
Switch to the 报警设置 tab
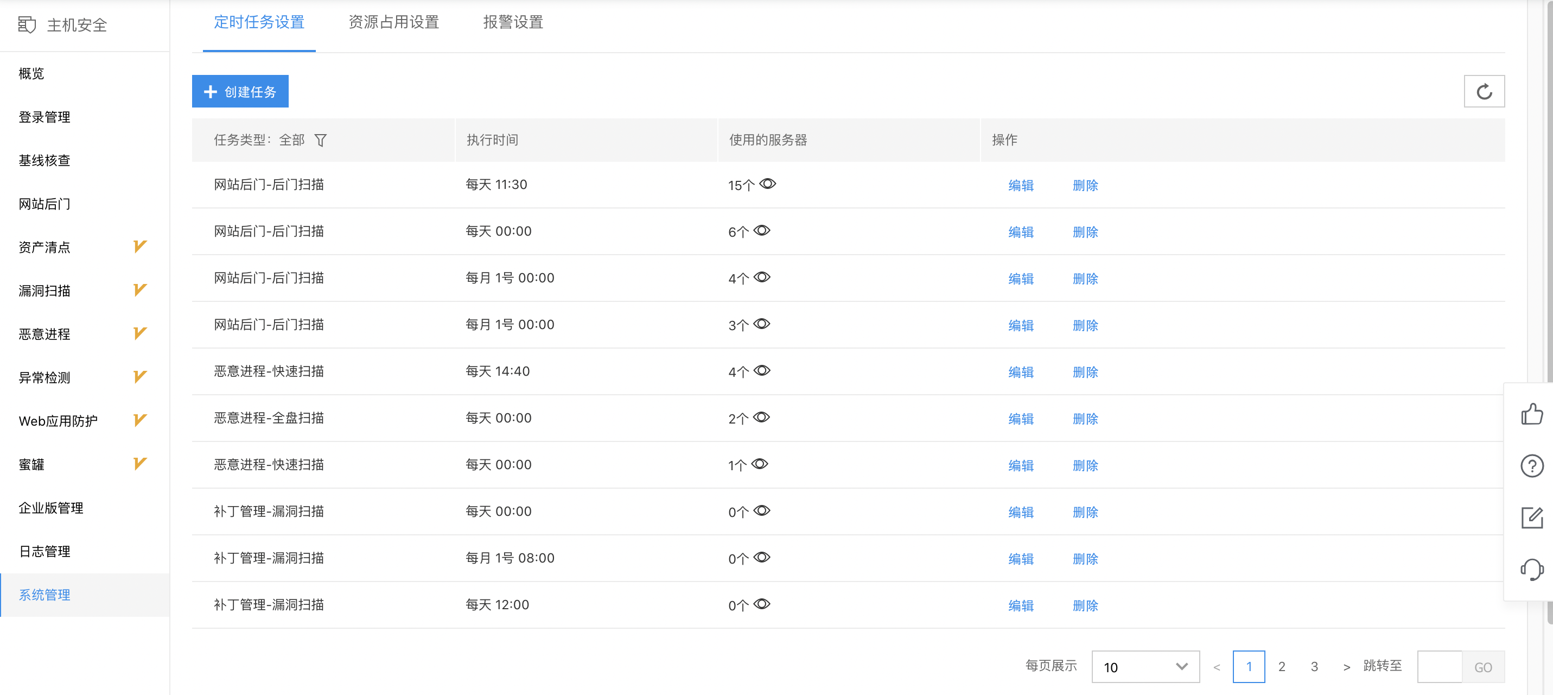pyautogui.click(x=513, y=22)
